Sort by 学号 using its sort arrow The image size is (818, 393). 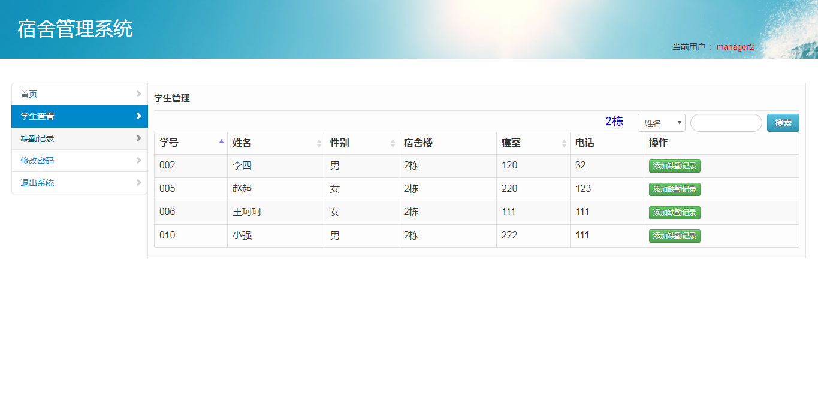pos(221,141)
